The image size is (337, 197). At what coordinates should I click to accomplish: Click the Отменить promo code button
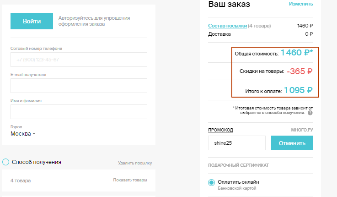coord(292,143)
